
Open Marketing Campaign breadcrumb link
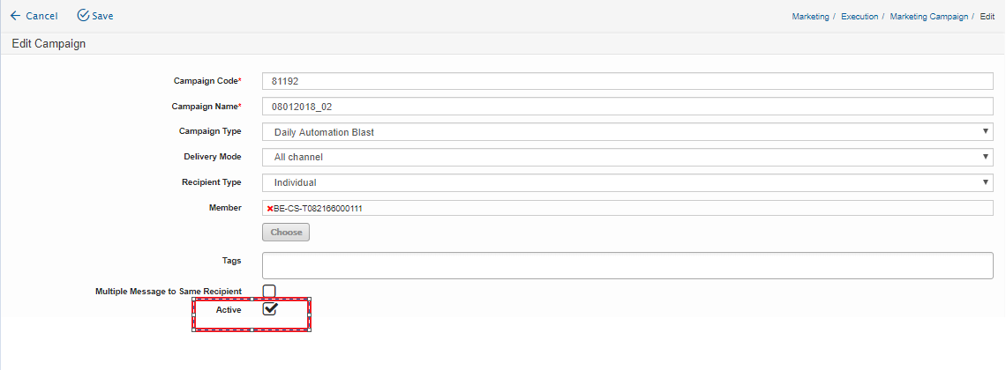(927, 17)
